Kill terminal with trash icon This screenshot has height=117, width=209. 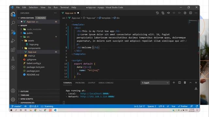click(x=185, y=83)
